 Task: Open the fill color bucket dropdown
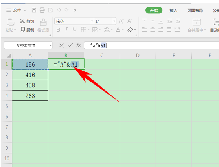click(112, 30)
